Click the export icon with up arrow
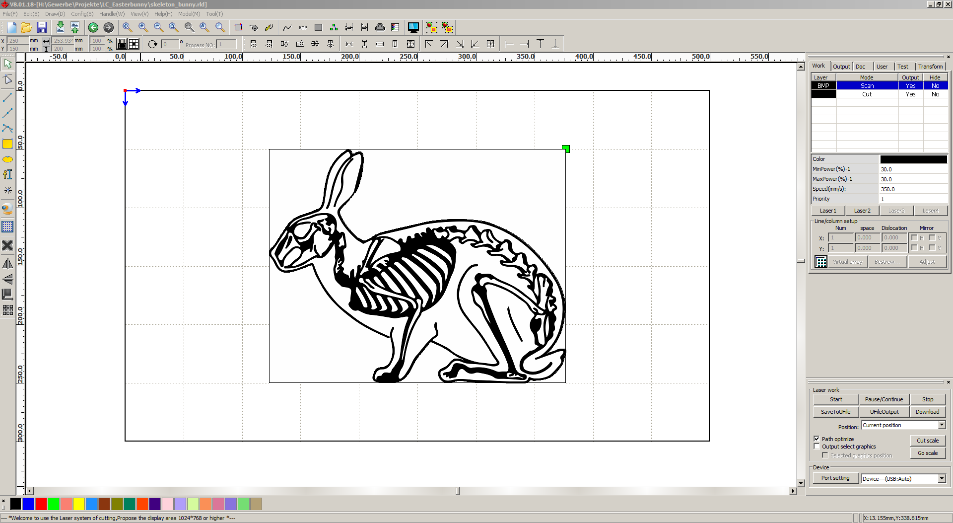 pyautogui.click(x=75, y=27)
